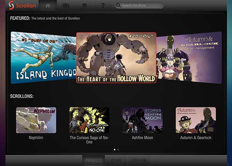Click the Scrollon logo
This screenshot has height=166, width=232.
[22, 5]
